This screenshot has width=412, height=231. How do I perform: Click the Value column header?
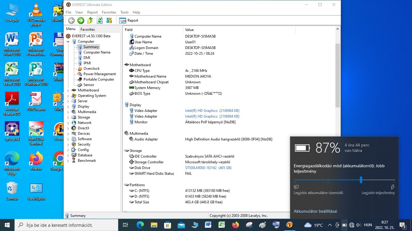tap(239, 29)
